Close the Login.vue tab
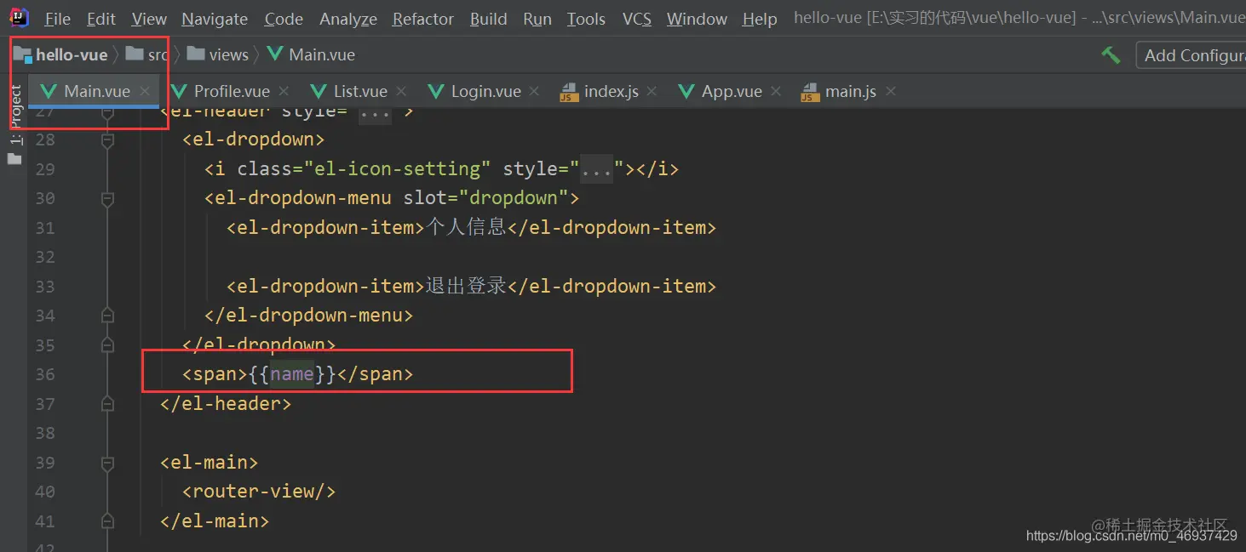 point(534,91)
